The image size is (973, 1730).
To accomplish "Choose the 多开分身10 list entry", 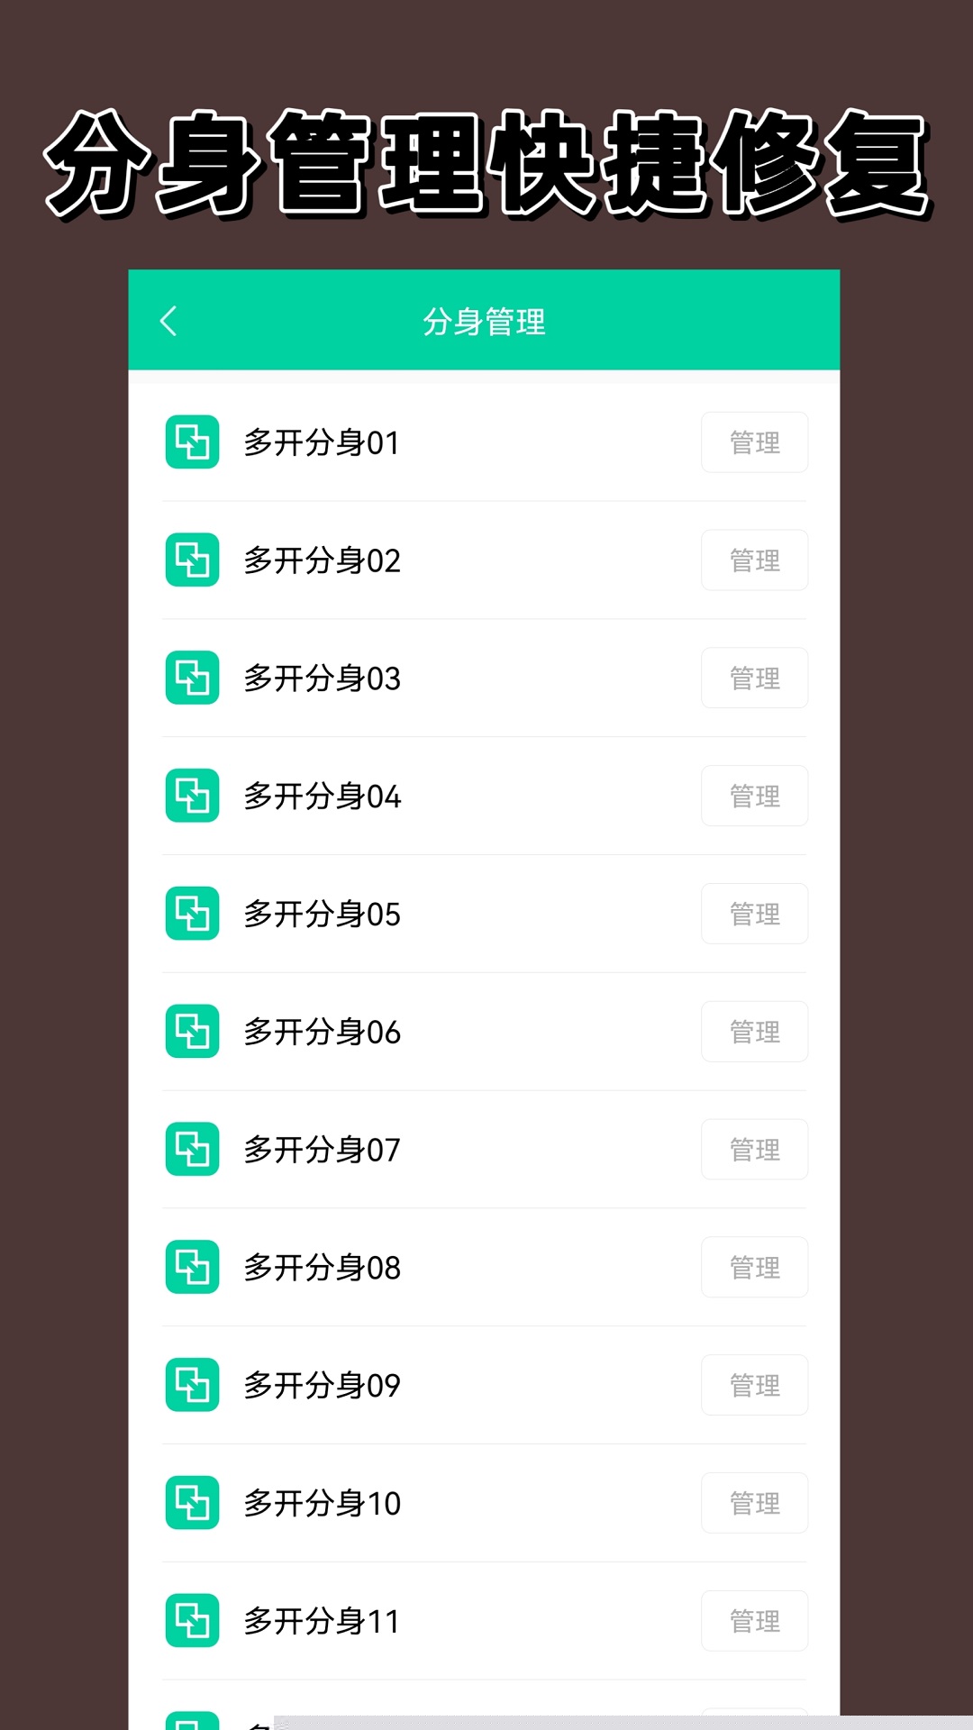I will pos(322,1503).
